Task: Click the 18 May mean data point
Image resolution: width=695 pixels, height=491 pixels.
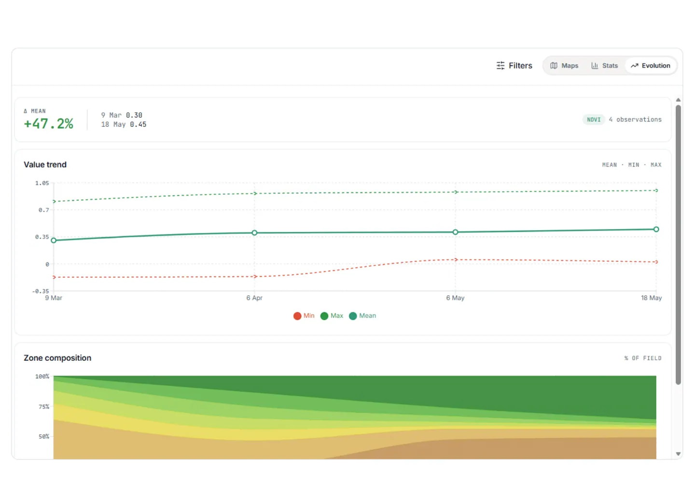Action: coord(656,230)
